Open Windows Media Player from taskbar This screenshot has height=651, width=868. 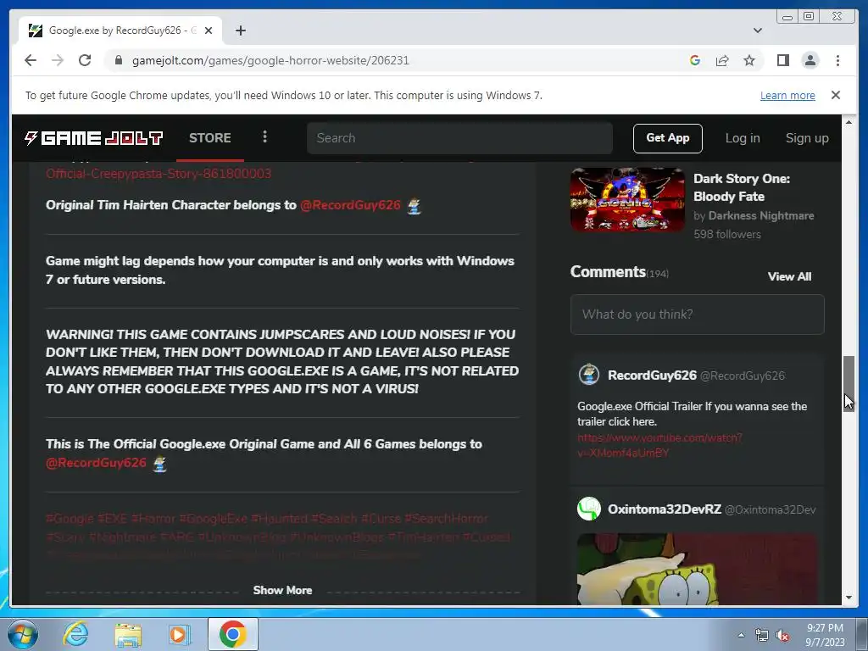[180, 634]
